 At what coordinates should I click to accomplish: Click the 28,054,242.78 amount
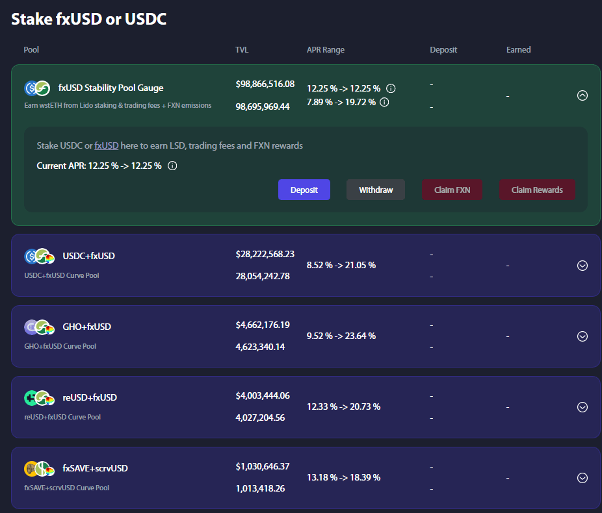click(x=263, y=276)
